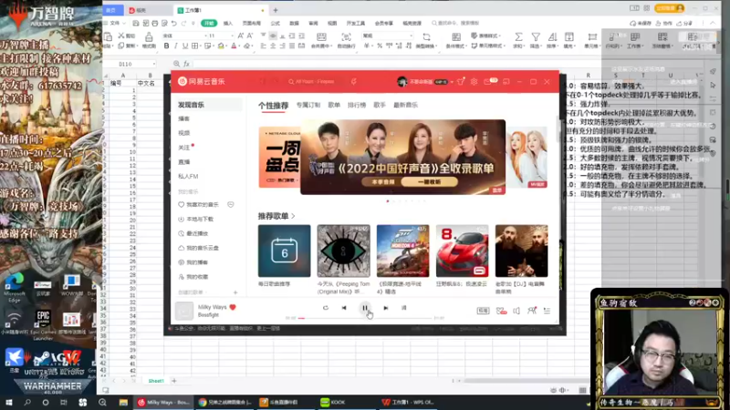Click the Format Painter brush icon
The image size is (730, 410).
pos(149,36)
